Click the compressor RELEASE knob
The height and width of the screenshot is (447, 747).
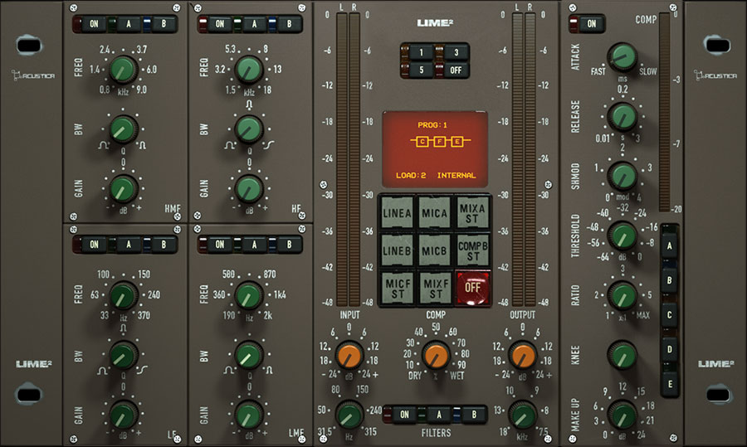click(x=622, y=117)
